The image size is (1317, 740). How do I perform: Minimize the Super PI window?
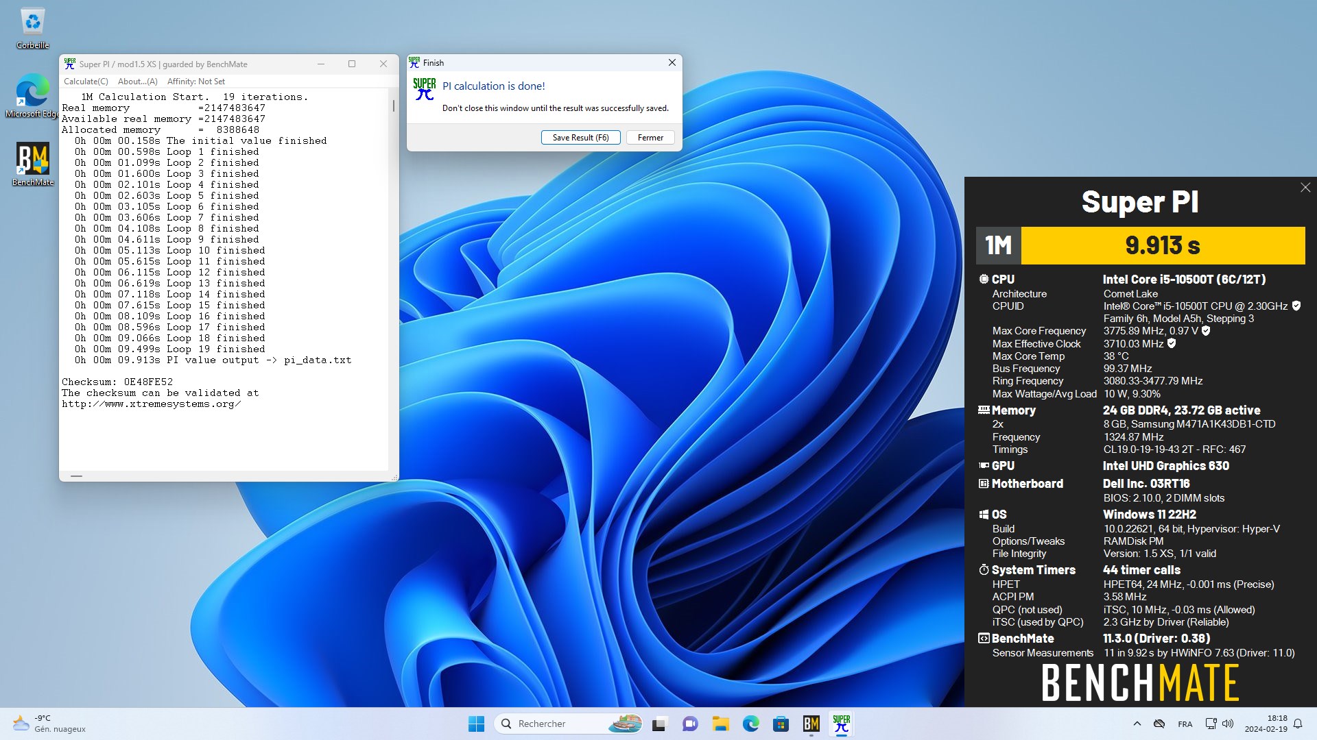click(x=320, y=64)
